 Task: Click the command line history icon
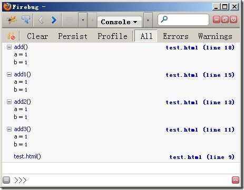pos(6,180)
